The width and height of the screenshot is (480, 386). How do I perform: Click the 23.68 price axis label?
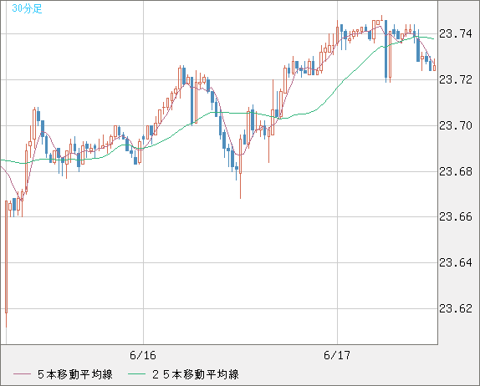click(456, 171)
